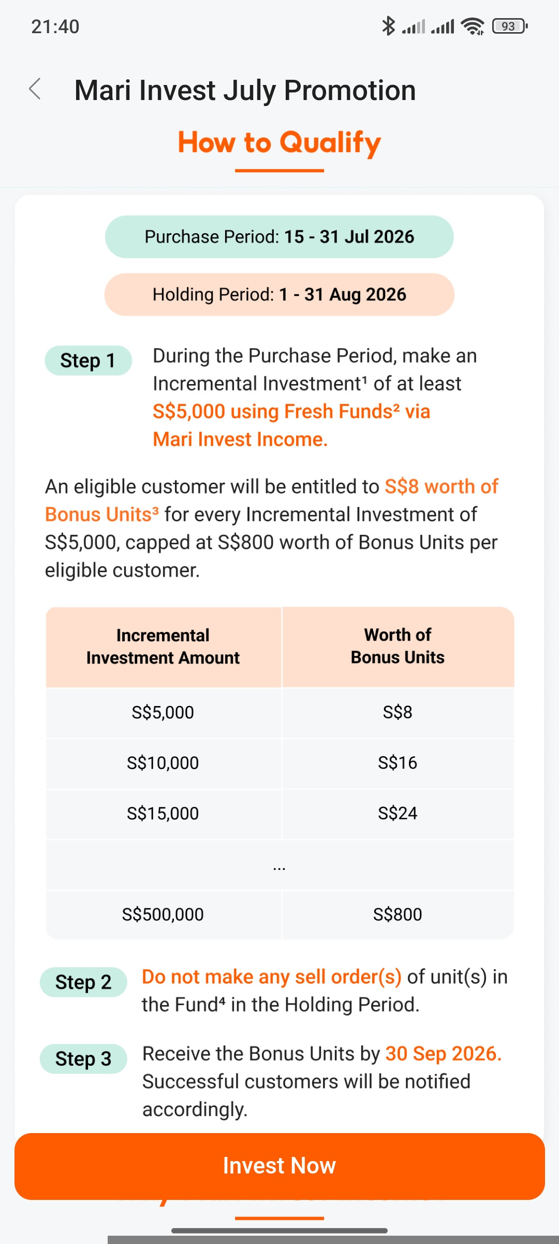Tap the Purchase Period date pill
This screenshot has height=1244, width=559.
(279, 237)
